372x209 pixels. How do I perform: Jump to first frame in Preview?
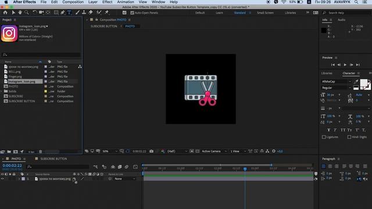pos(333,64)
